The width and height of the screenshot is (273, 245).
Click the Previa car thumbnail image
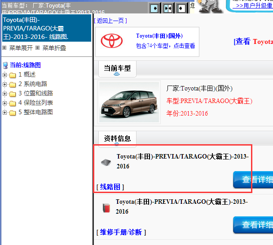coord(129,102)
